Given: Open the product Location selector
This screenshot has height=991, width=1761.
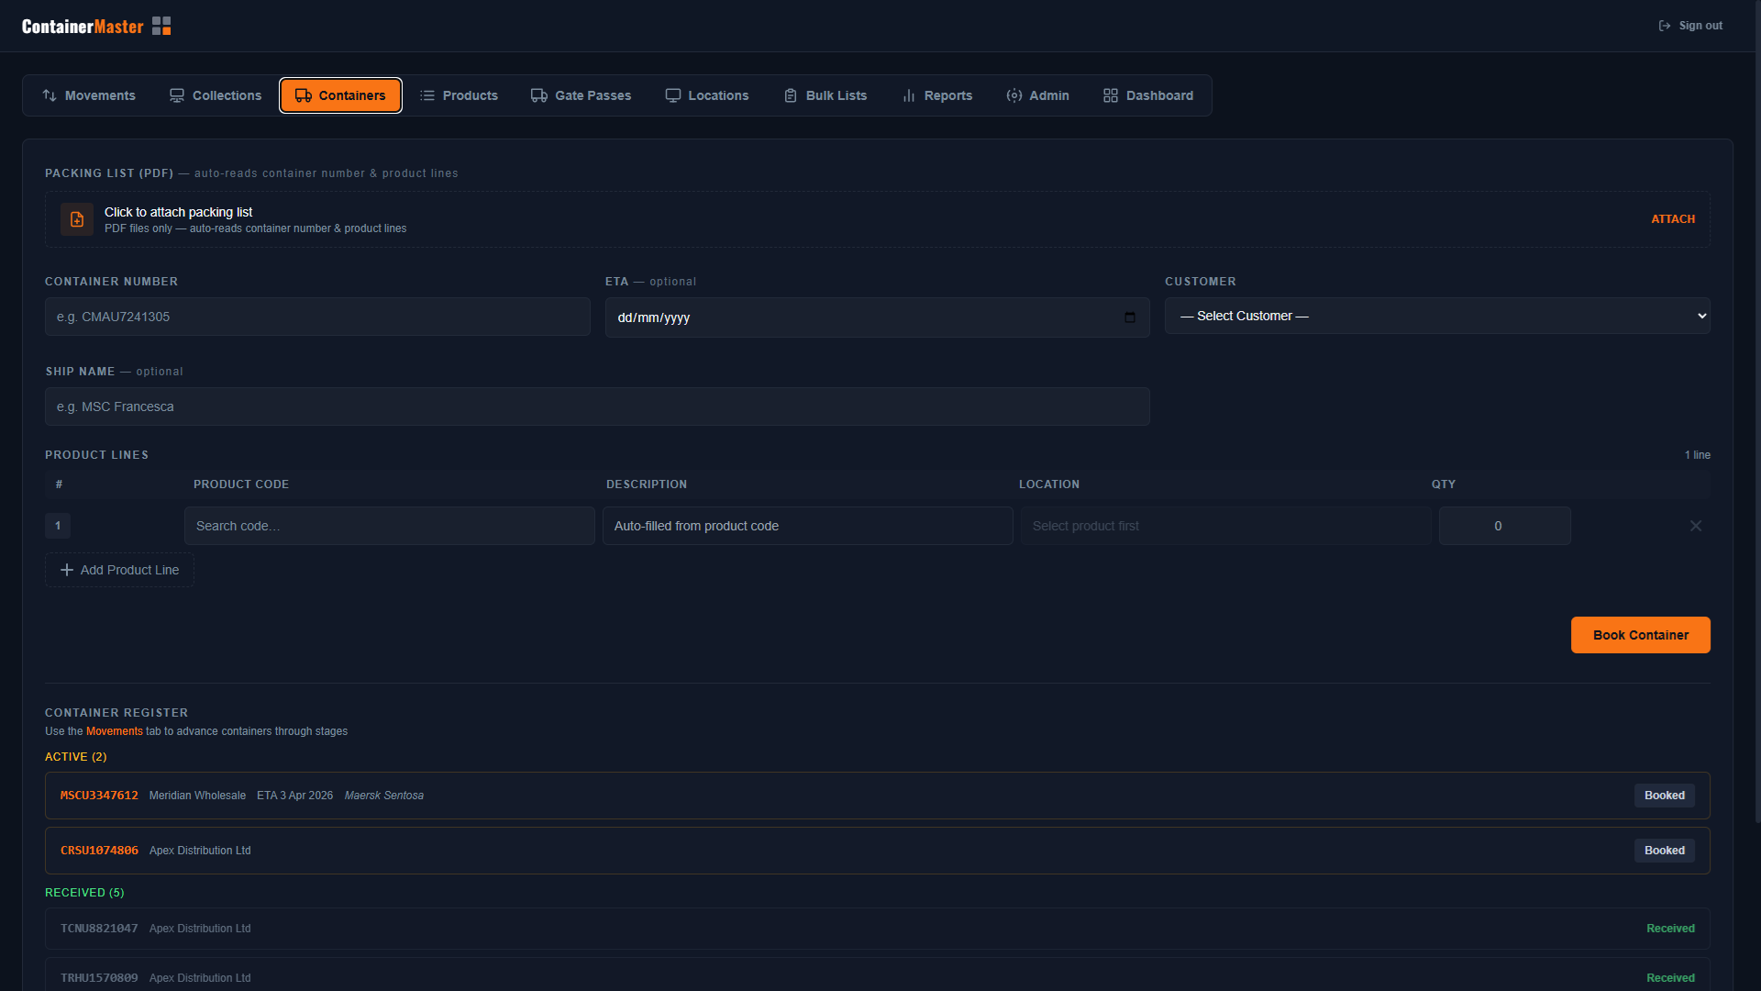Looking at the screenshot, I should tap(1225, 526).
